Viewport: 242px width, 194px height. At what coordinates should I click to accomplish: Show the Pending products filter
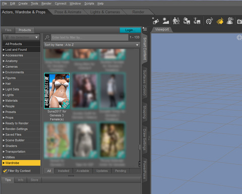point(120,171)
